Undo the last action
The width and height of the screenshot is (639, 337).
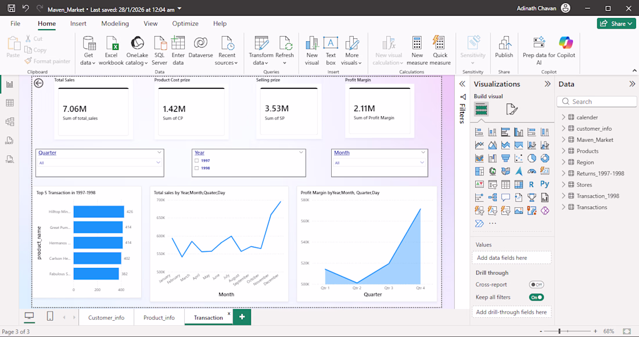point(26,8)
